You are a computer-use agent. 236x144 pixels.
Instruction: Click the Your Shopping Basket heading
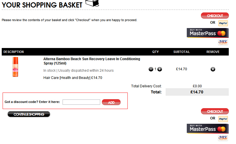click(42, 5)
